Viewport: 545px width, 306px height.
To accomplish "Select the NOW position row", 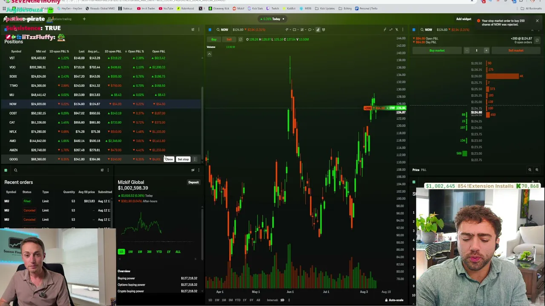I will coord(101,104).
